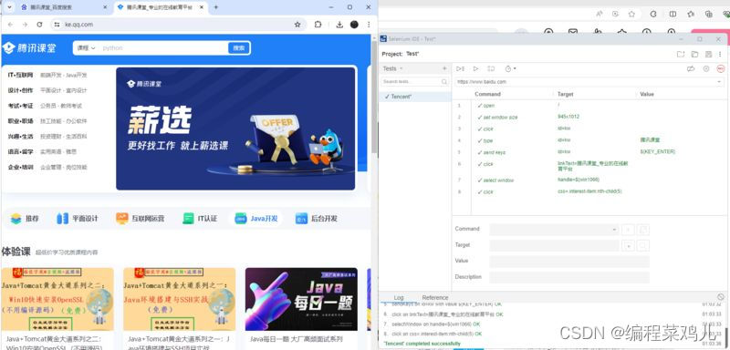
Task: Click the Description input field
Action: (x=568, y=277)
